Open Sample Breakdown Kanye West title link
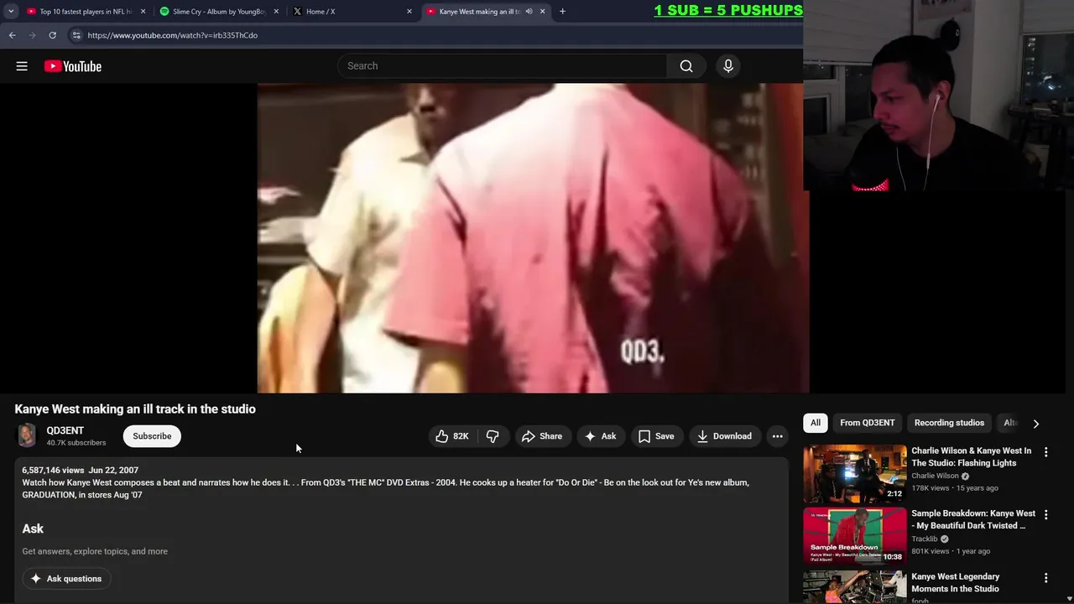This screenshot has width=1074, height=604. [x=973, y=519]
